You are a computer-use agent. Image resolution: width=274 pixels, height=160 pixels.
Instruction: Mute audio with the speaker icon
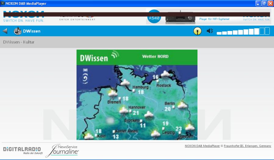(210, 31)
